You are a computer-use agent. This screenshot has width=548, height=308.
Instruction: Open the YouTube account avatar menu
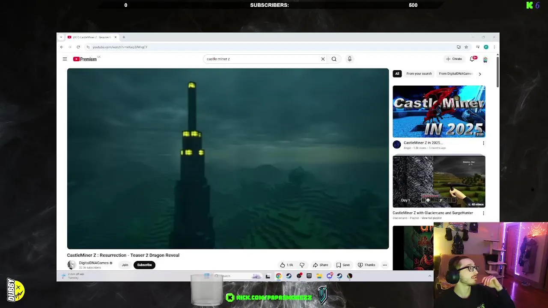pos(485,59)
